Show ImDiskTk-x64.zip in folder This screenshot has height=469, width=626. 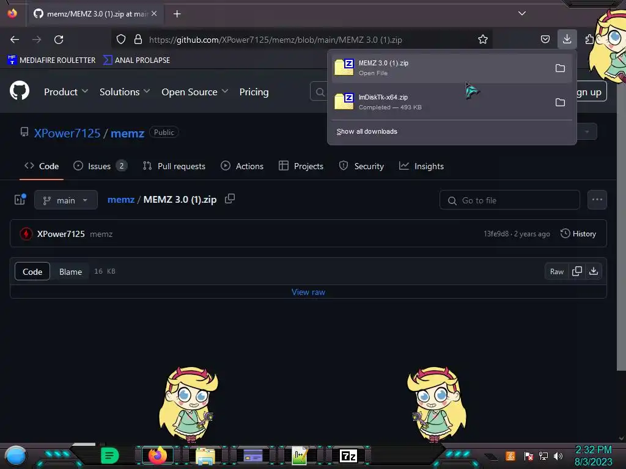point(560,103)
